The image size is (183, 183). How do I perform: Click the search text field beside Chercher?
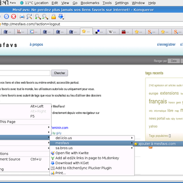pyautogui.click(x=25, y=73)
